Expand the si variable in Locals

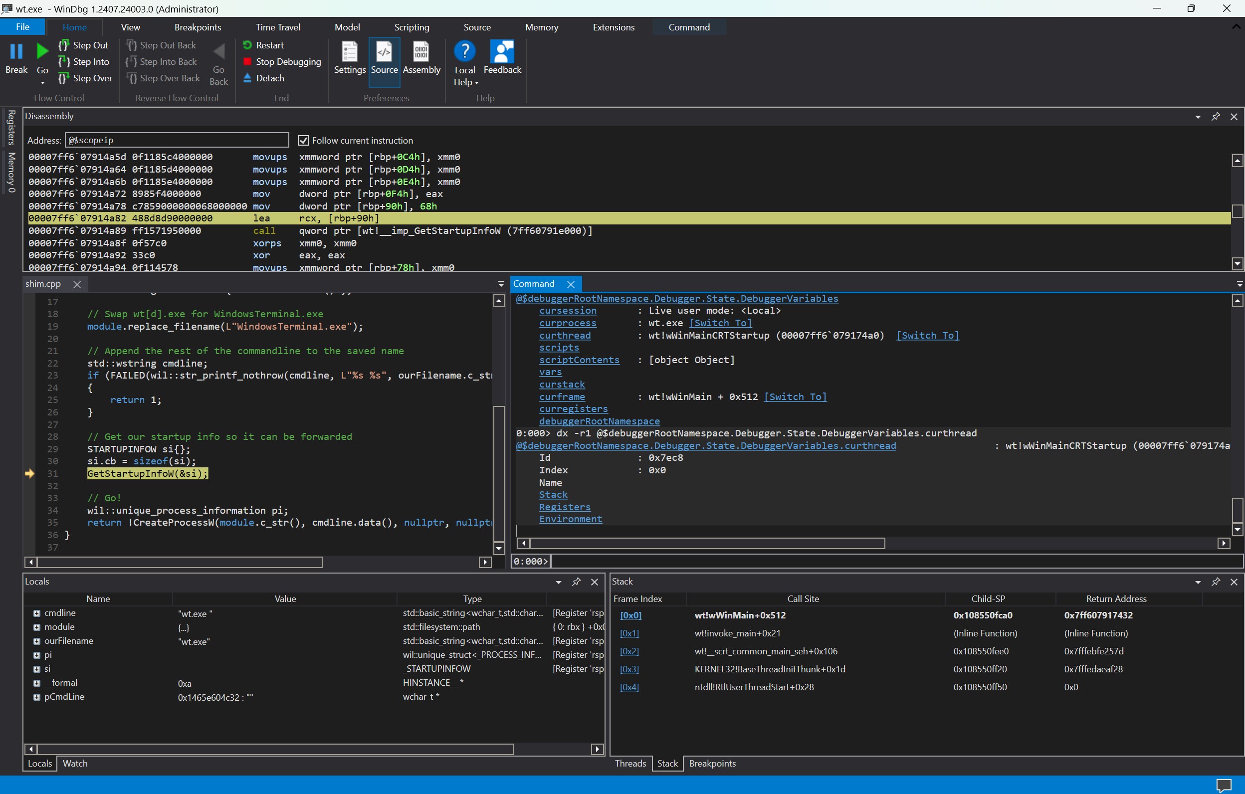(37, 669)
